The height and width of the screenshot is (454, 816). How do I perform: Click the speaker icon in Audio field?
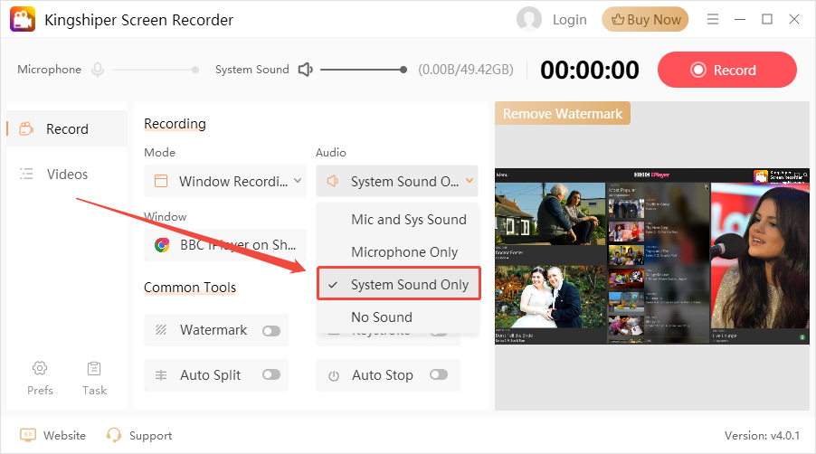point(333,181)
